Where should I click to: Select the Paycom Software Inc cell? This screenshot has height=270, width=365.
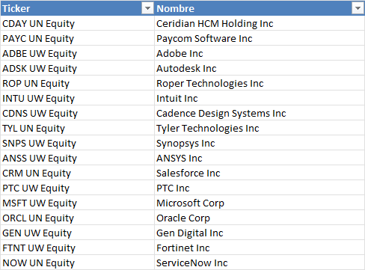coord(260,38)
